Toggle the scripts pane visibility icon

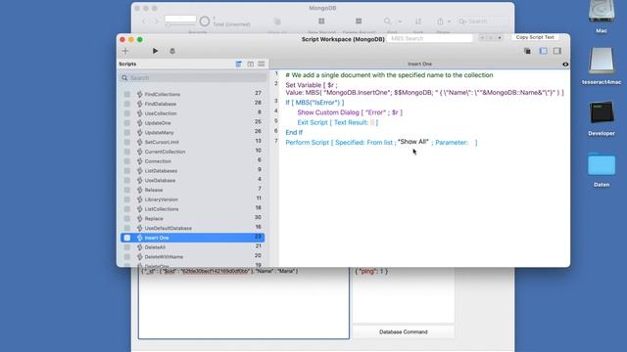[x=543, y=51]
